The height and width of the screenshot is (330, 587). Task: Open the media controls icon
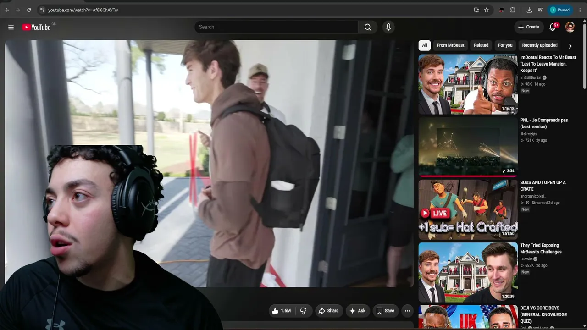coord(540,10)
